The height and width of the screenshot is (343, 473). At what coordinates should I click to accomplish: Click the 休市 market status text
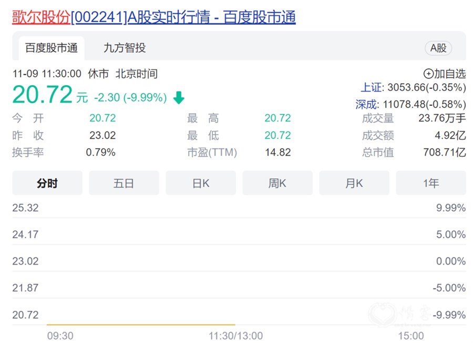98,74
